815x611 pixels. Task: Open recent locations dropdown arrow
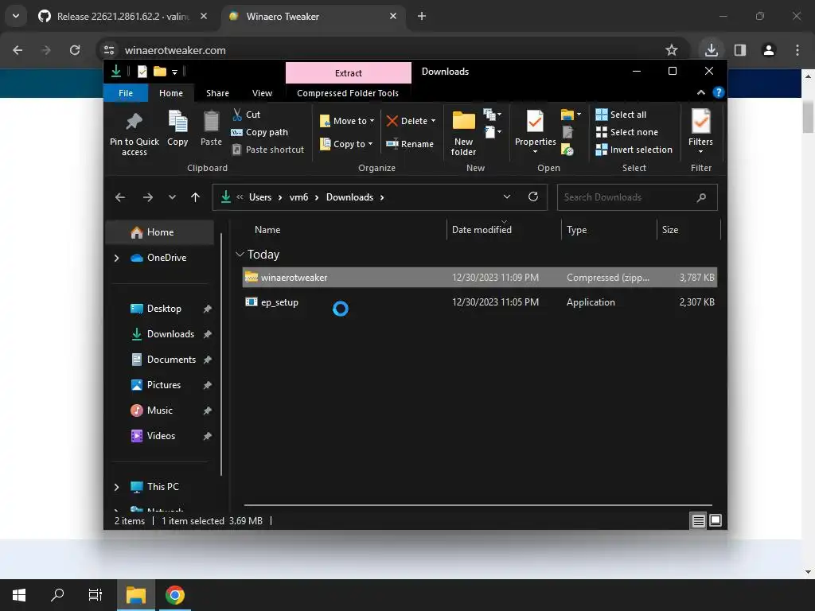[x=172, y=197]
